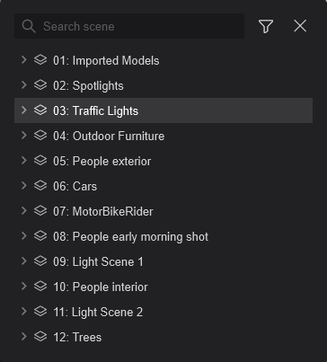Expand the 04: Outdoor Furniture layer
This screenshot has height=362, width=327.
click(x=24, y=136)
